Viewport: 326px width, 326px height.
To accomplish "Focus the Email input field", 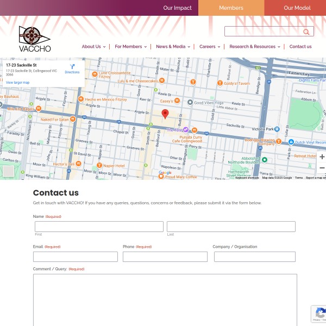I will [x=75, y=256].
